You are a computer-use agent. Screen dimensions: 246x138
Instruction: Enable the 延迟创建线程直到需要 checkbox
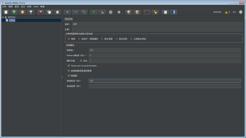pos(69,71)
